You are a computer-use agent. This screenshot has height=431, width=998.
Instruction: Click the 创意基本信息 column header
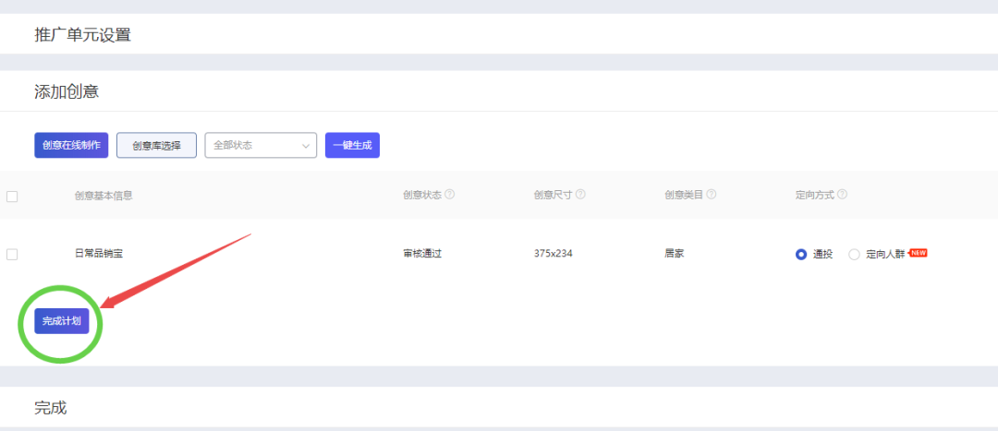(x=103, y=196)
